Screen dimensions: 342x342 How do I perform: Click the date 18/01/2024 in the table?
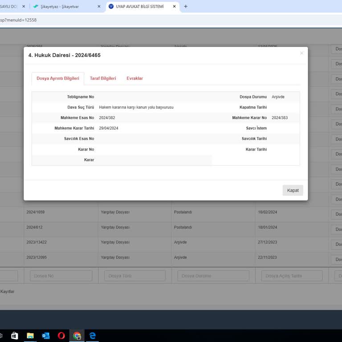coord(267,227)
